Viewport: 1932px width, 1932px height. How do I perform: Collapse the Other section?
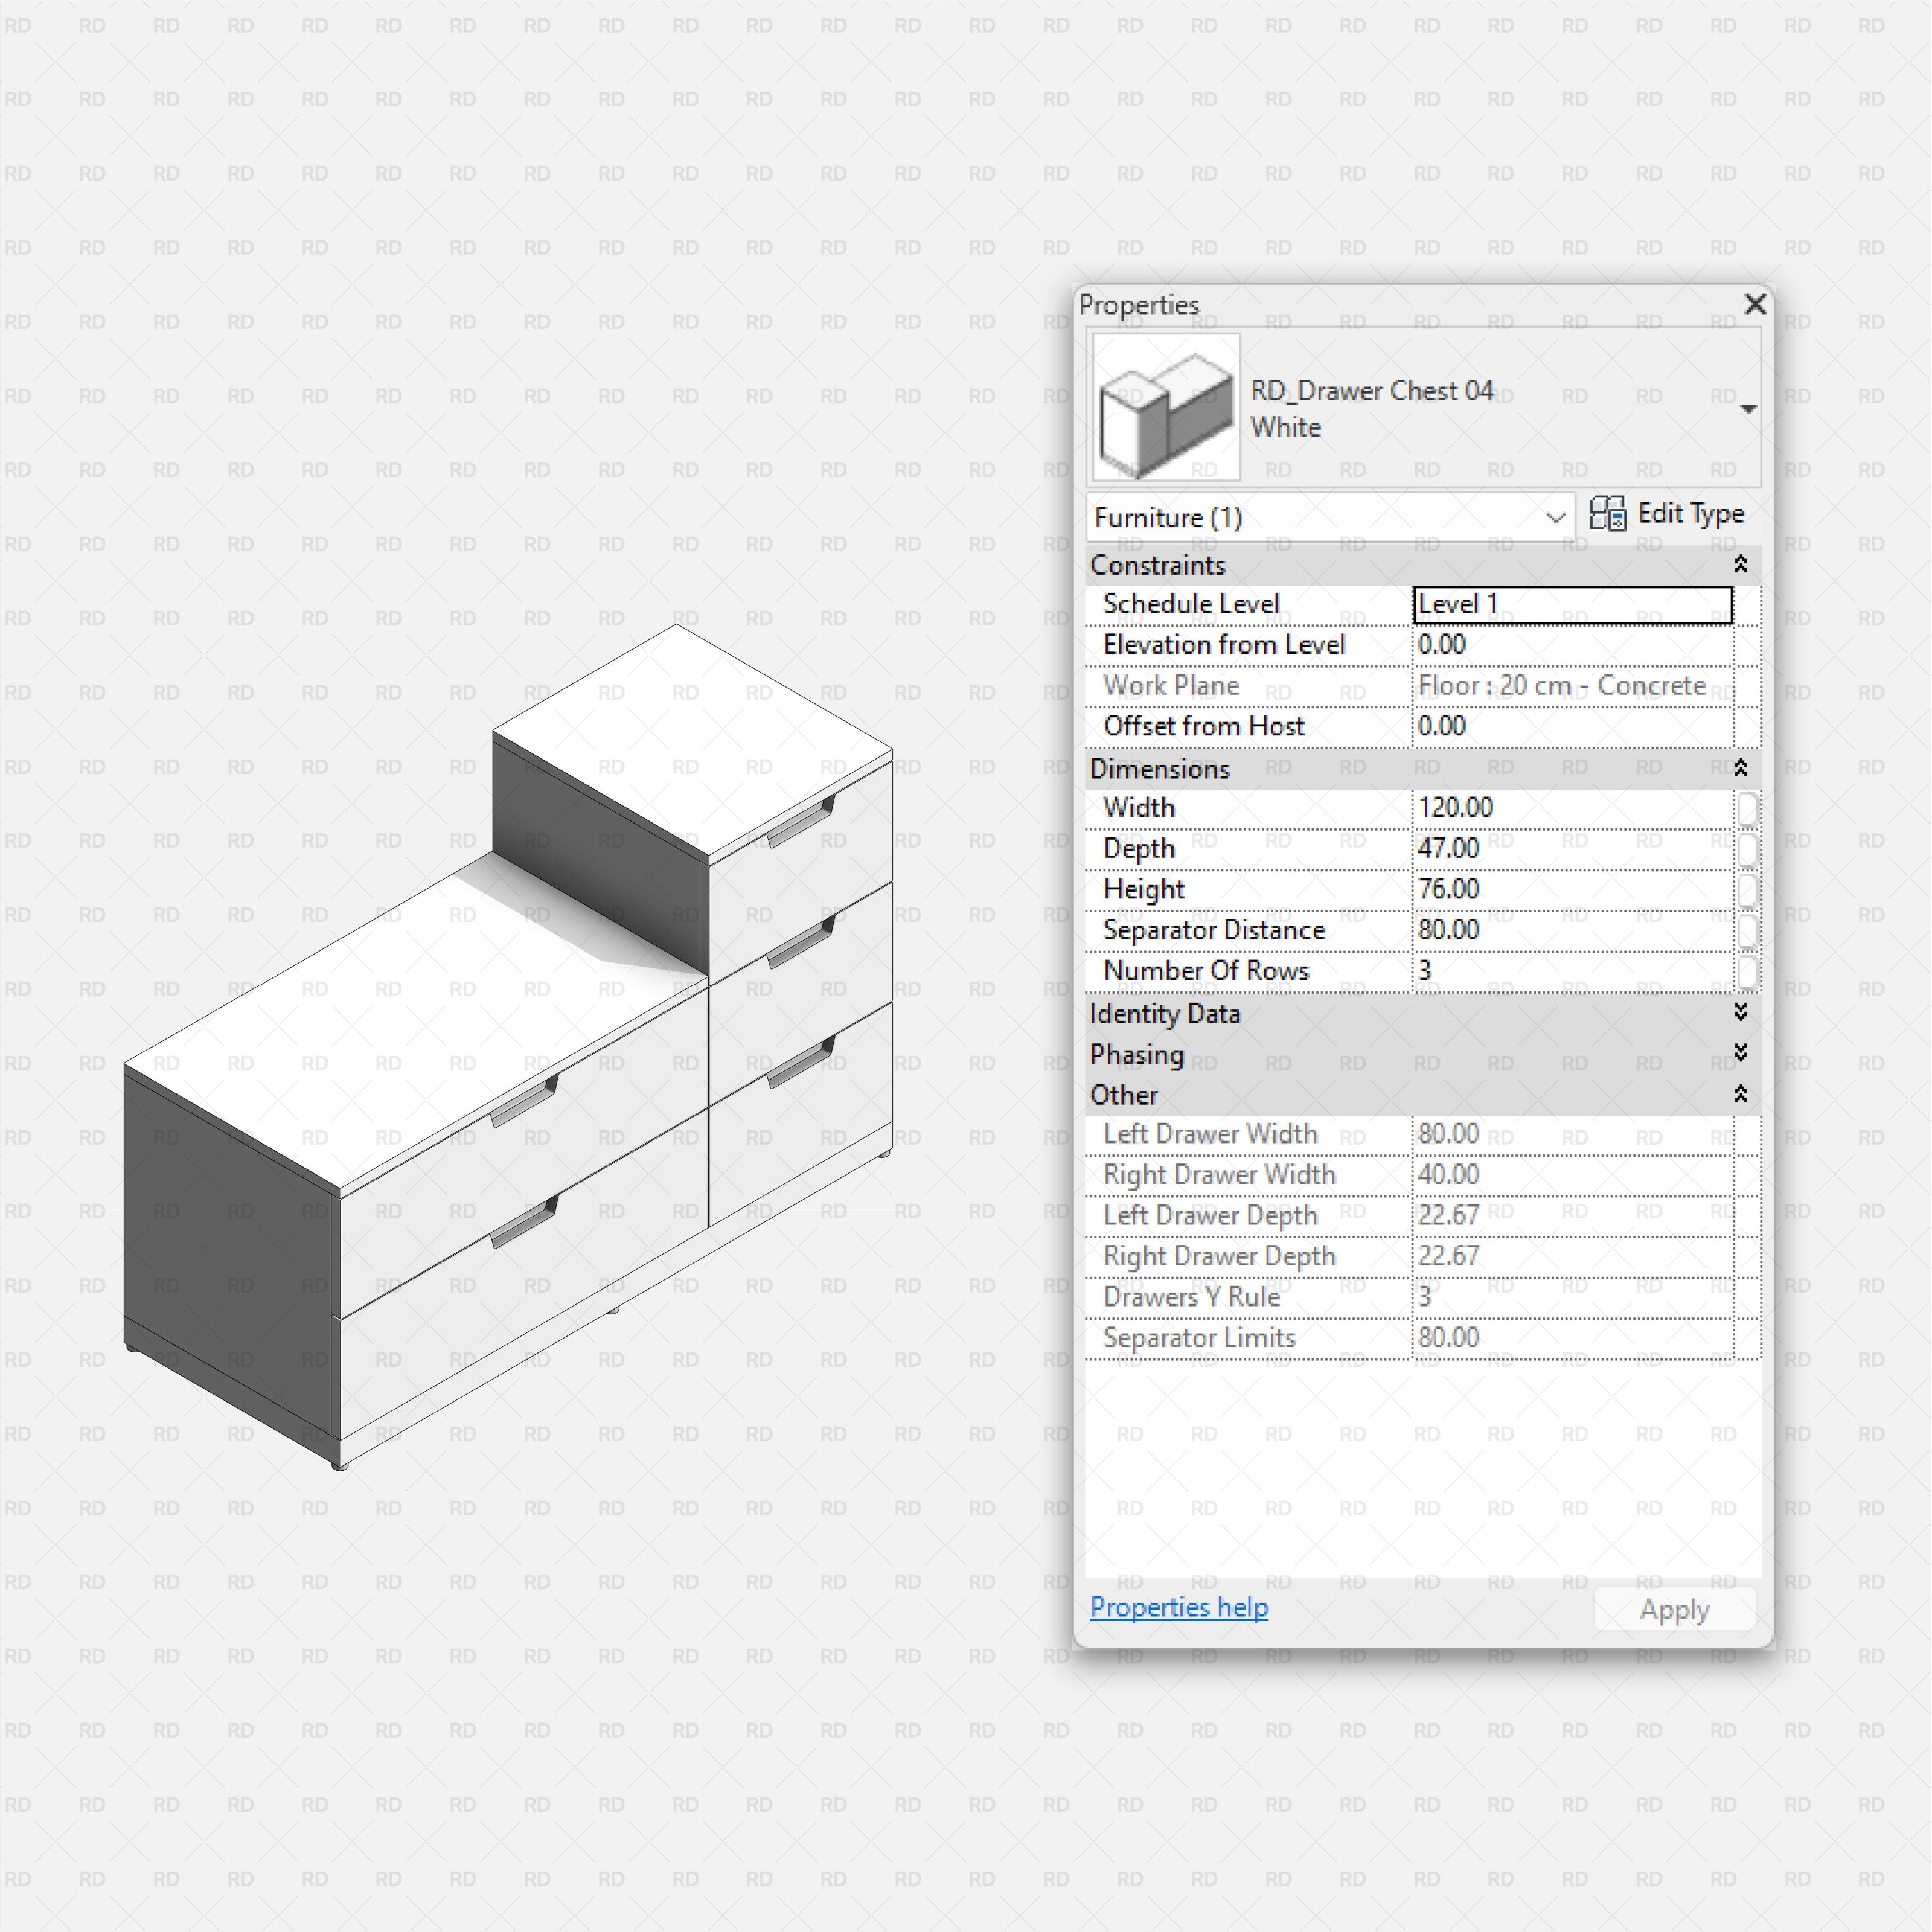click(1741, 1094)
